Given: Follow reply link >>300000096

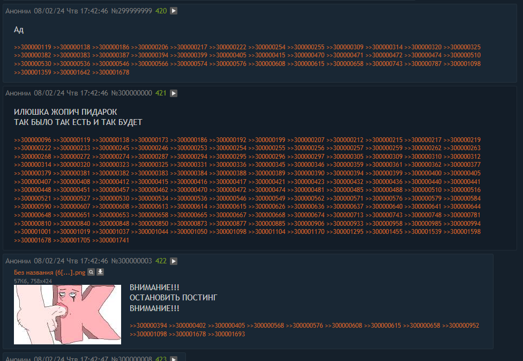Looking at the screenshot, I should point(32,140).
